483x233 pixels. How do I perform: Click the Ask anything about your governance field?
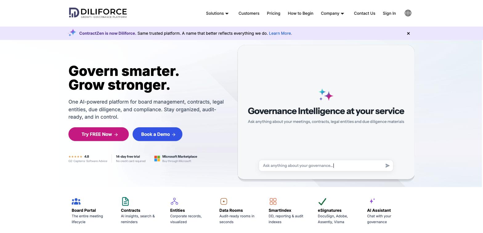pos(322,166)
